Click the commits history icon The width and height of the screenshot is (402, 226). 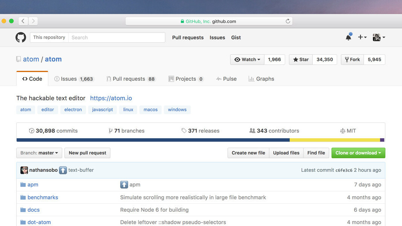pyautogui.click(x=32, y=131)
